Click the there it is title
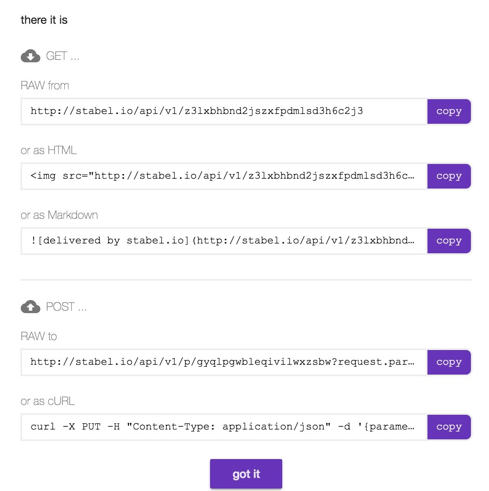 click(44, 20)
